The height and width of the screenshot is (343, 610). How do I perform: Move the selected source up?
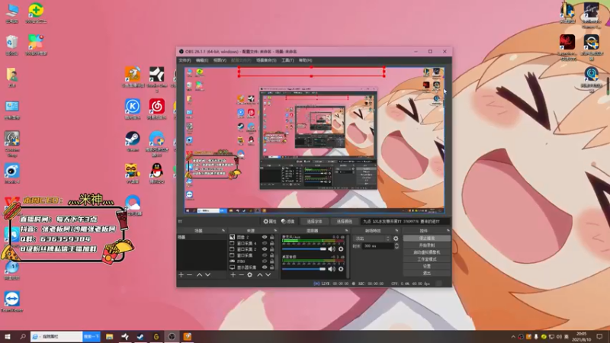(259, 275)
